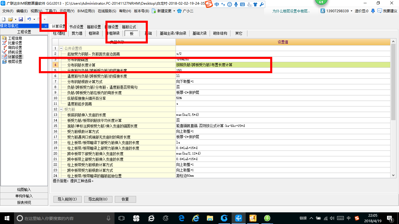399x224 pixels.
Task: Click the 恢复 button
Action: click(125, 199)
